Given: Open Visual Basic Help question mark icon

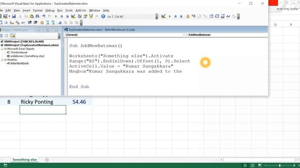Looking at the screenshot, I should (103, 16).
